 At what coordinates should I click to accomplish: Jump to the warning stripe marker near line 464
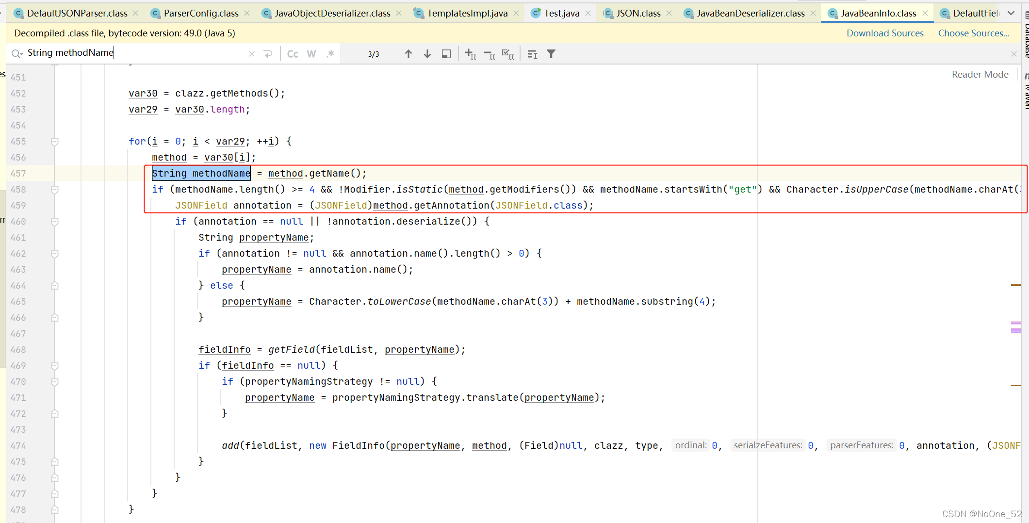1015,285
